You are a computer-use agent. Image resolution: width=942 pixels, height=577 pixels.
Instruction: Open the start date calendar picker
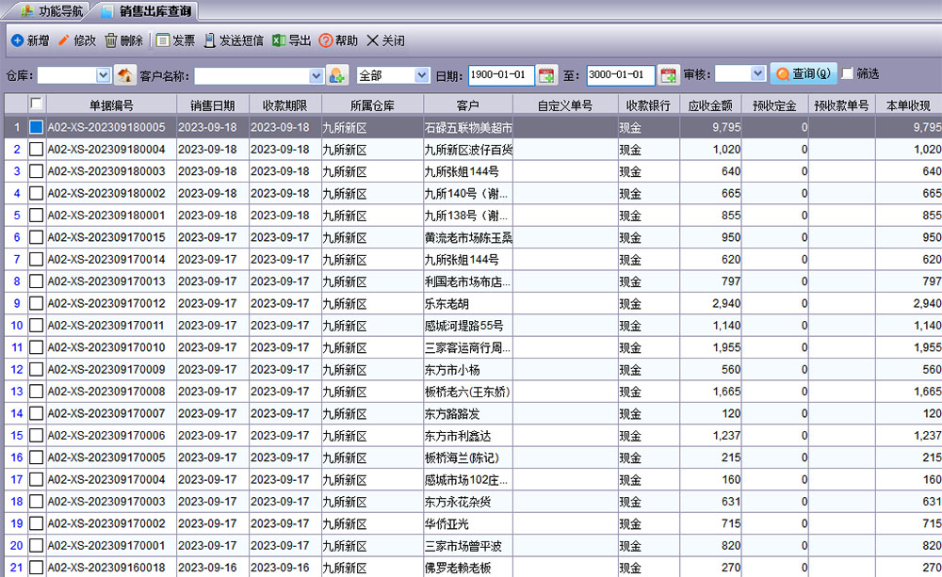coord(547,74)
